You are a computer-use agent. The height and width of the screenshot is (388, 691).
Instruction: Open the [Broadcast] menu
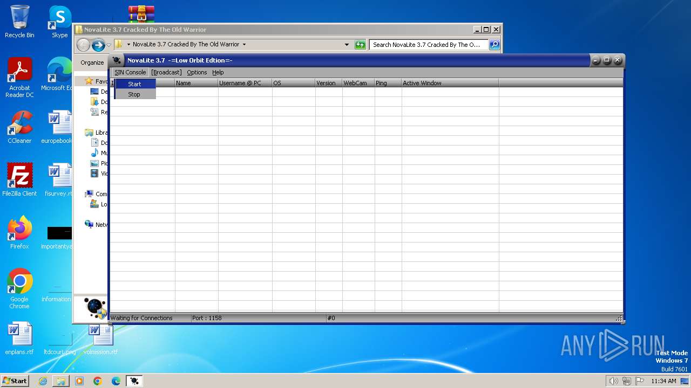click(166, 72)
